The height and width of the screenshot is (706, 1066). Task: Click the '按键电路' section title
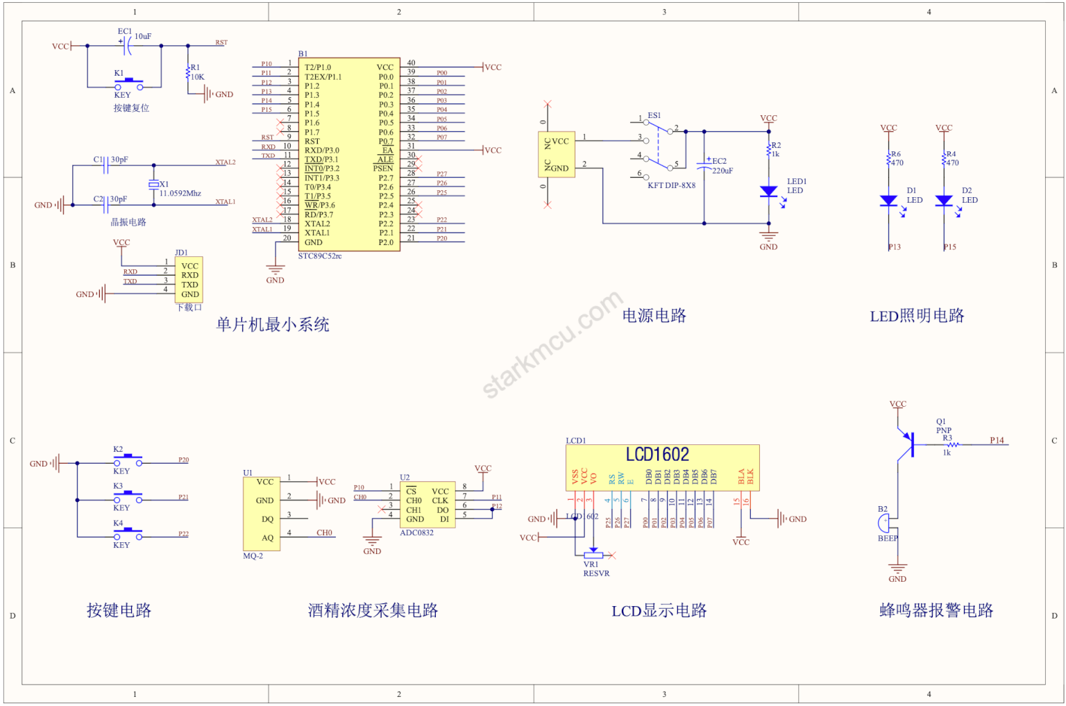(x=119, y=610)
